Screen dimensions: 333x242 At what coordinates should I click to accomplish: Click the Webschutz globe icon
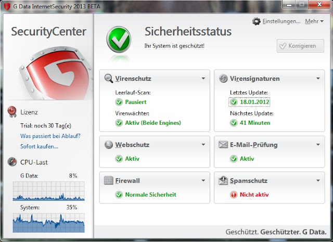[x=109, y=145]
